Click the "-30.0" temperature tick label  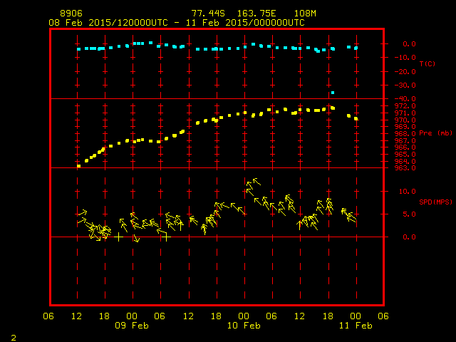[x=405, y=85]
